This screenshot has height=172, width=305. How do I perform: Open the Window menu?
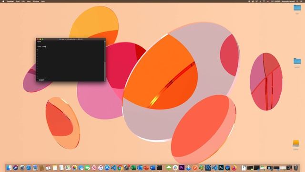click(x=36, y=1)
